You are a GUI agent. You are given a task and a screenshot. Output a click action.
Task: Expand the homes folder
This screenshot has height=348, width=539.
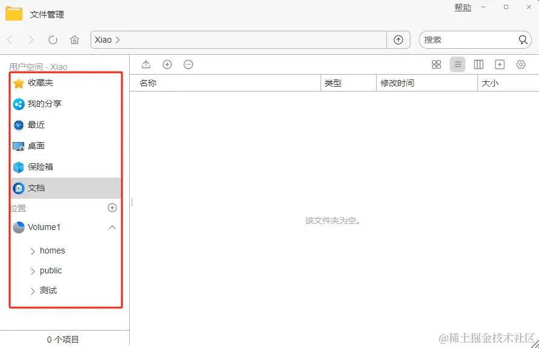click(x=33, y=250)
